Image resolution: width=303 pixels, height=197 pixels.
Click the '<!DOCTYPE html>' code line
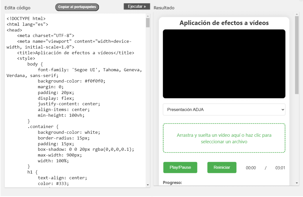[26, 18]
